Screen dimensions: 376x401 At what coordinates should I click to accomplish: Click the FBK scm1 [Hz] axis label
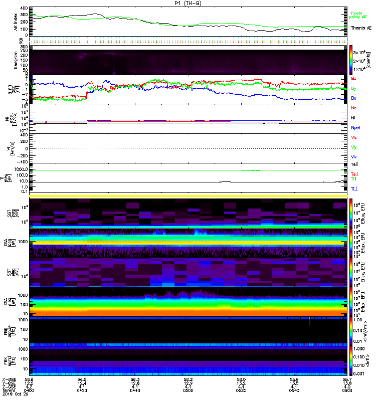pos(9,361)
